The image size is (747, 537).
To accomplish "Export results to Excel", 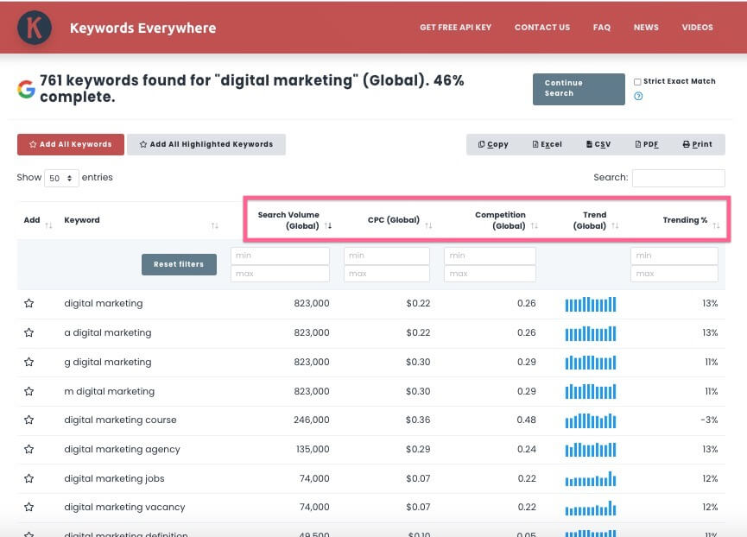I will click(x=547, y=144).
